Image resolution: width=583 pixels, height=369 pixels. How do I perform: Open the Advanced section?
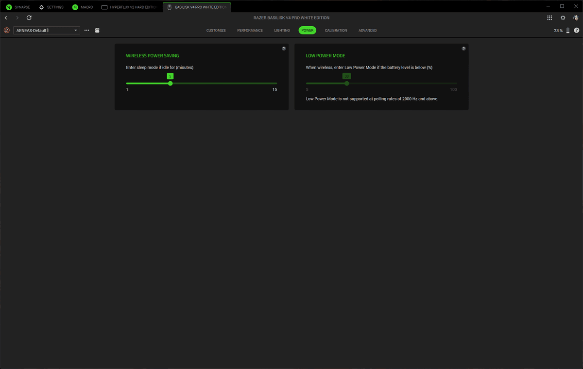click(368, 30)
